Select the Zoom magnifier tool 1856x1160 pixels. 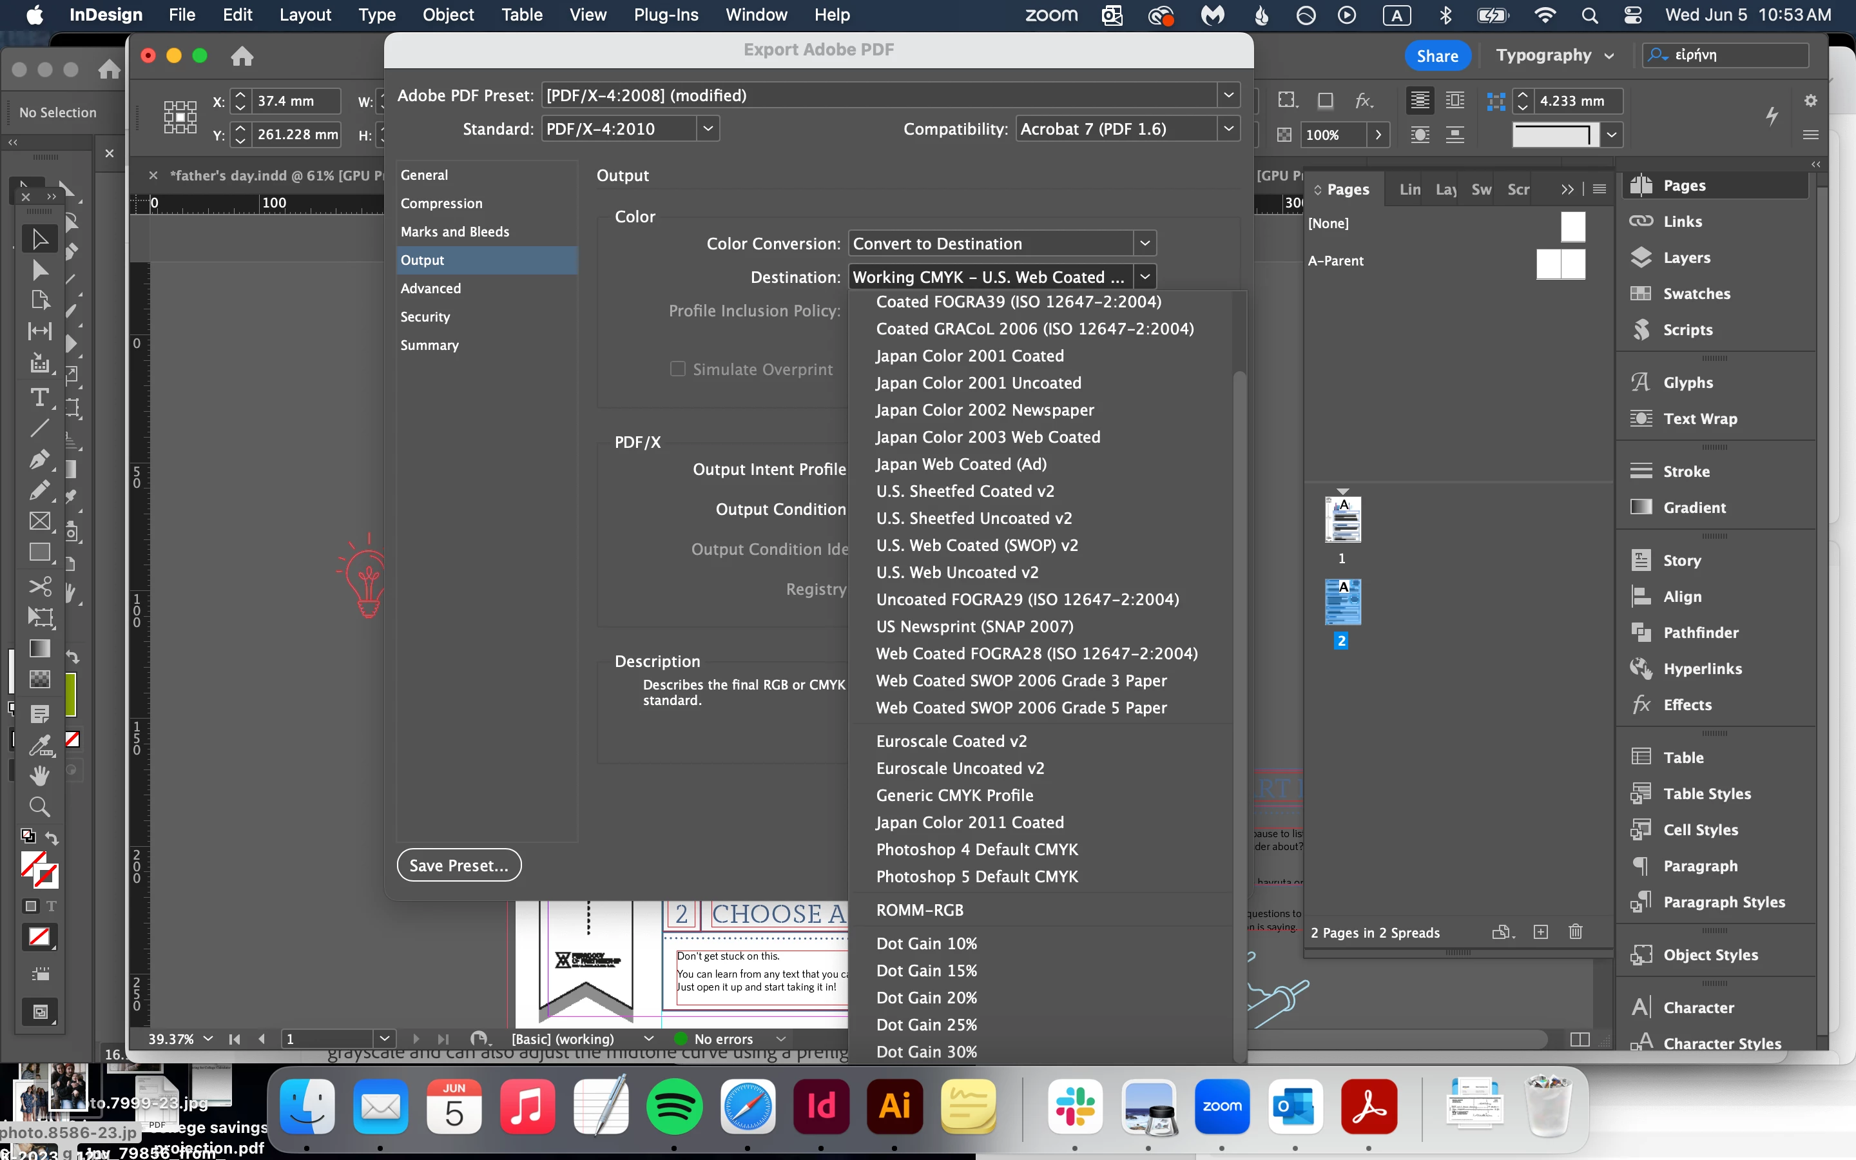coord(39,806)
